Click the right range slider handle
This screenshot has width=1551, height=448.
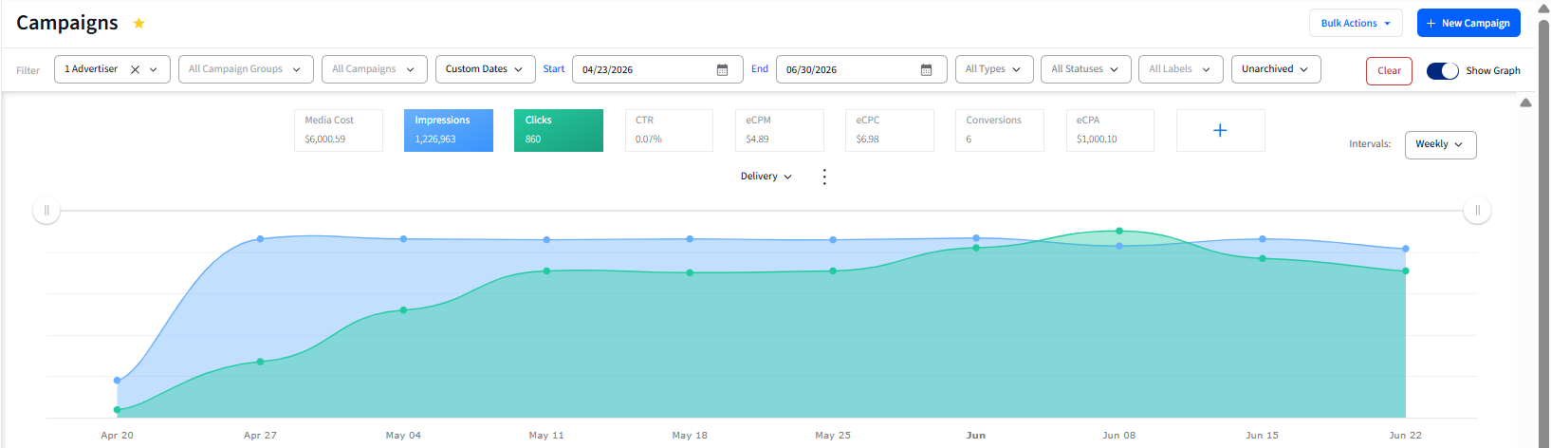1477,210
